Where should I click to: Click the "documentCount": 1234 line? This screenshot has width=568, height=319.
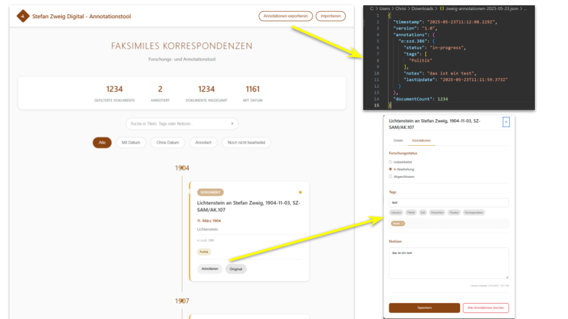point(421,99)
